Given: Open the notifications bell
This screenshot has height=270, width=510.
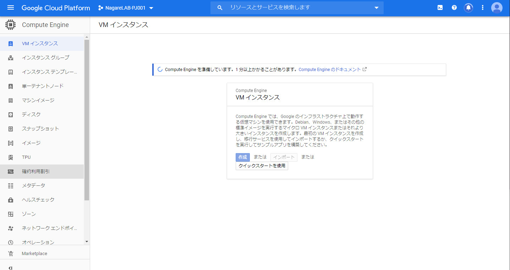Looking at the screenshot, I should pos(468,7).
